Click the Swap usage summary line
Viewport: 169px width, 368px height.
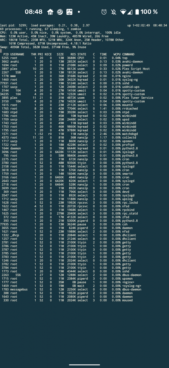[x=43, y=47]
